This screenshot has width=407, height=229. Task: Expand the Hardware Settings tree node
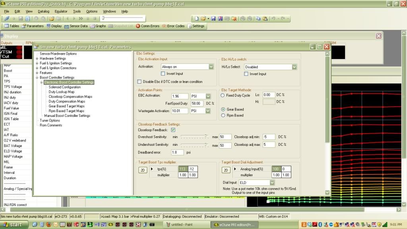(x=37, y=59)
